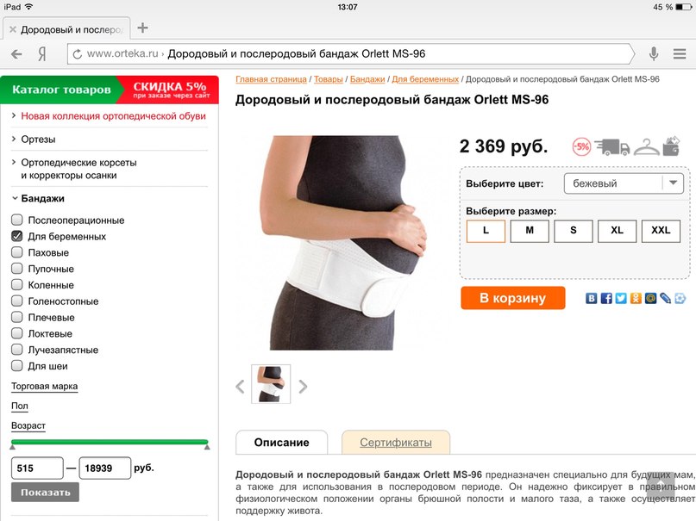Check the Послеоперационные checkbox
Screen dimensions: 696x521
[17, 220]
